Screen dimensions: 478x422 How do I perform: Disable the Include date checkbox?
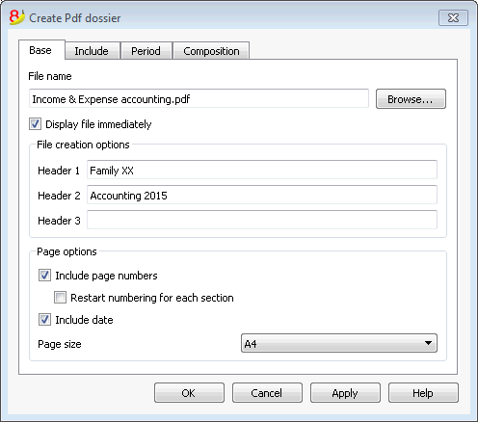click(44, 320)
